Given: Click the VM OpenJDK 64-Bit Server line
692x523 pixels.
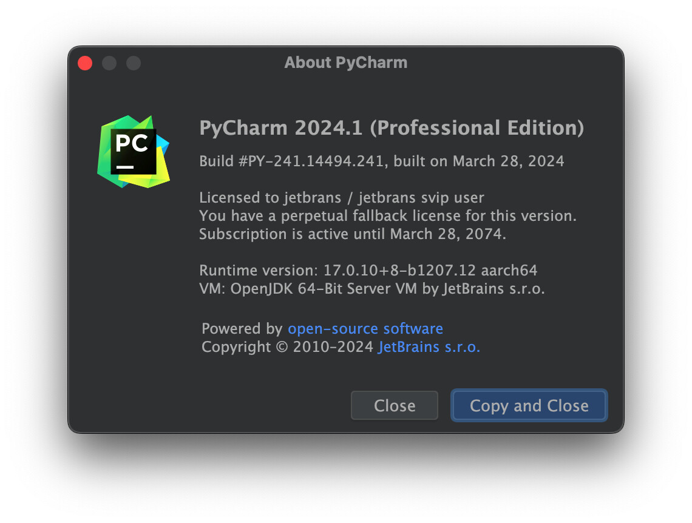Looking at the screenshot, I should tap(372, 288).
